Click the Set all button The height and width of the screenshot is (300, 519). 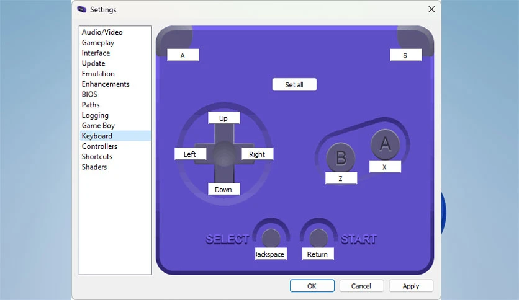(294, 84)
